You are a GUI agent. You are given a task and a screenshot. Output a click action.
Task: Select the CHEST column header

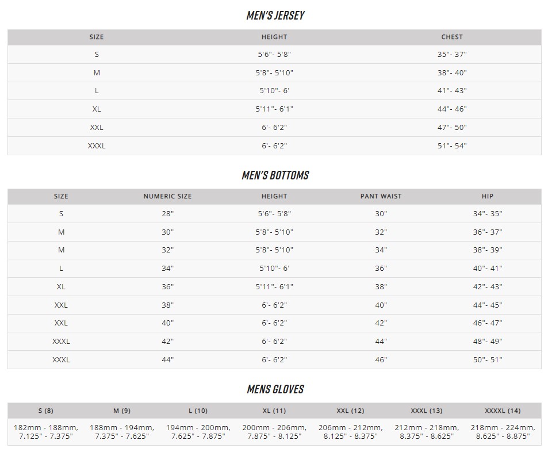452,37
